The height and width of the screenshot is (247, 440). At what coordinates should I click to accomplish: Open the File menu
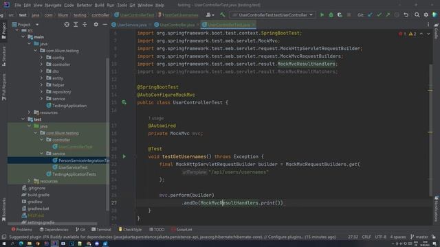[18, 5]
